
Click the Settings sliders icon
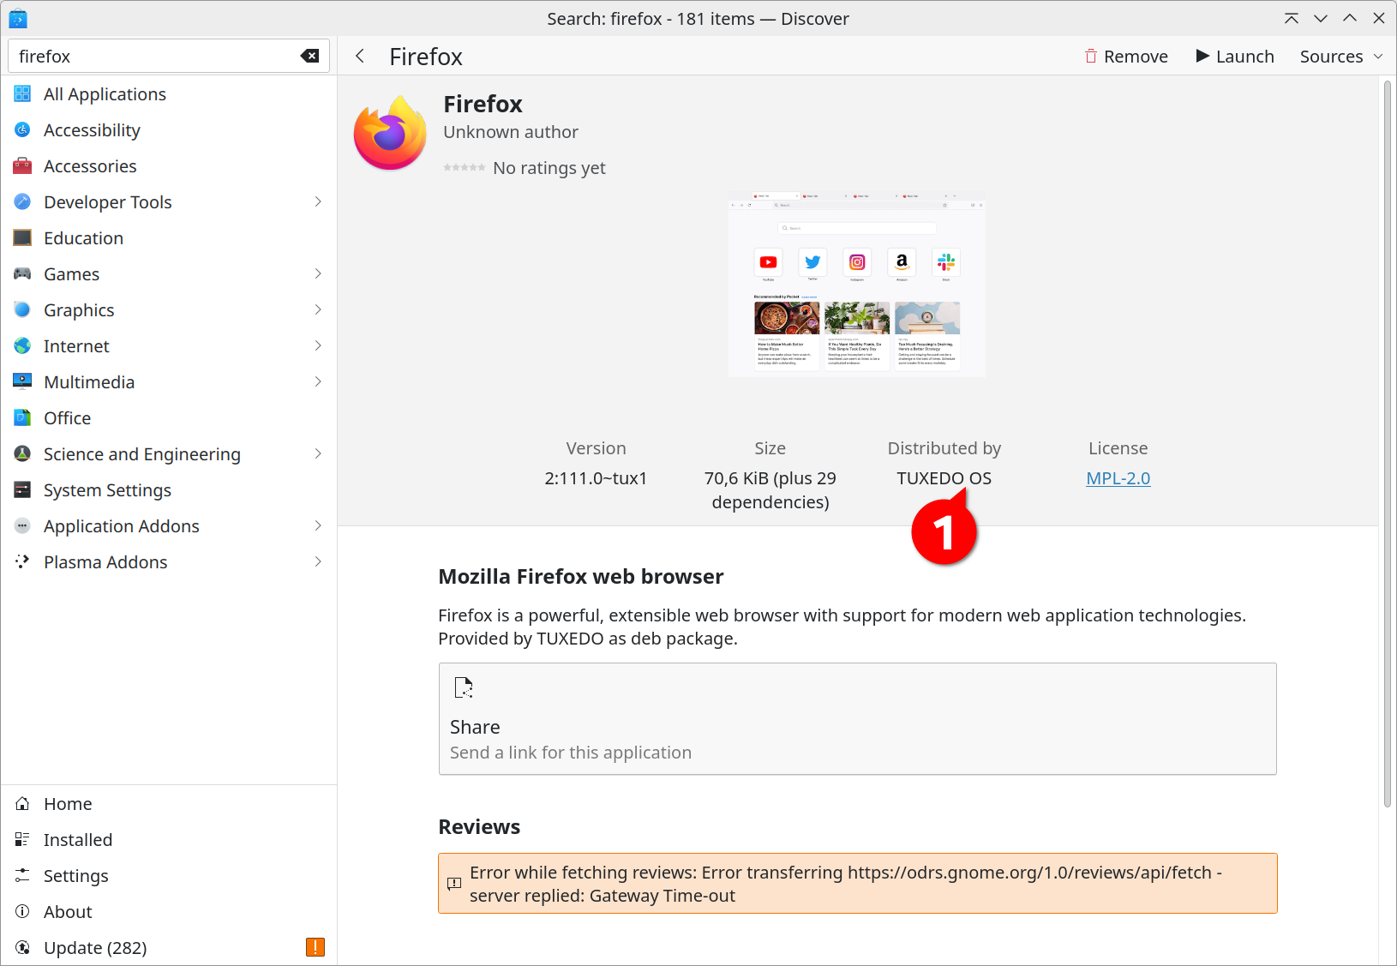point(22,876)
